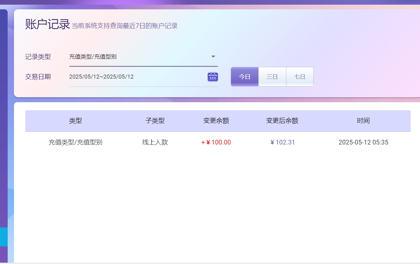Click the 类型 column header
This screenshot has height=264, width=420.
75,121
